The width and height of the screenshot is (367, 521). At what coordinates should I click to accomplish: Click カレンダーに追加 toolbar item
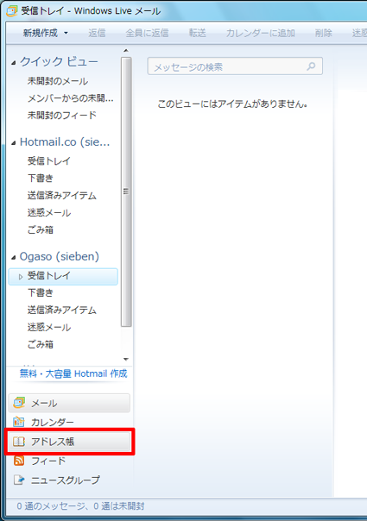click(261, 33)
